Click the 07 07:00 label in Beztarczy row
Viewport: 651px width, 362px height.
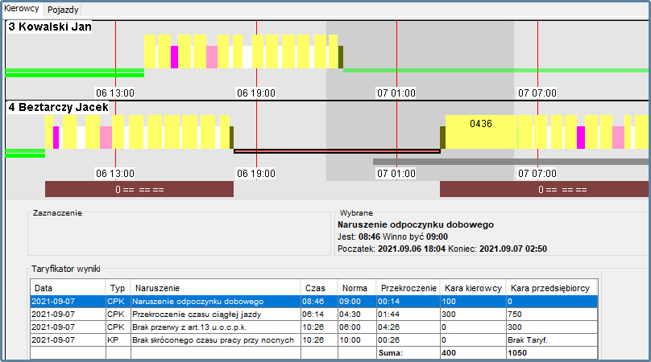[x=537, y=174]
